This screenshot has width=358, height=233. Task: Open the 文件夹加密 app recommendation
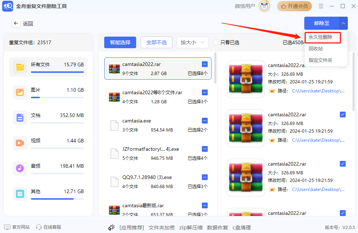tap(162, 228)
